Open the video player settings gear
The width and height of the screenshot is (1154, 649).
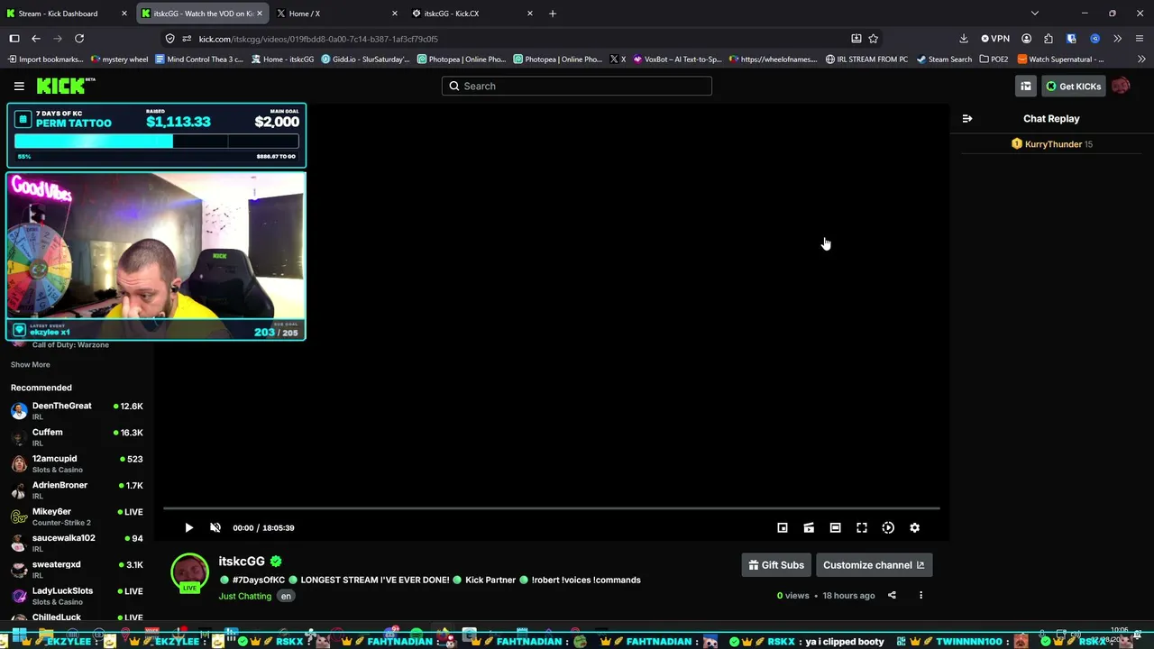tap(915, 528)
